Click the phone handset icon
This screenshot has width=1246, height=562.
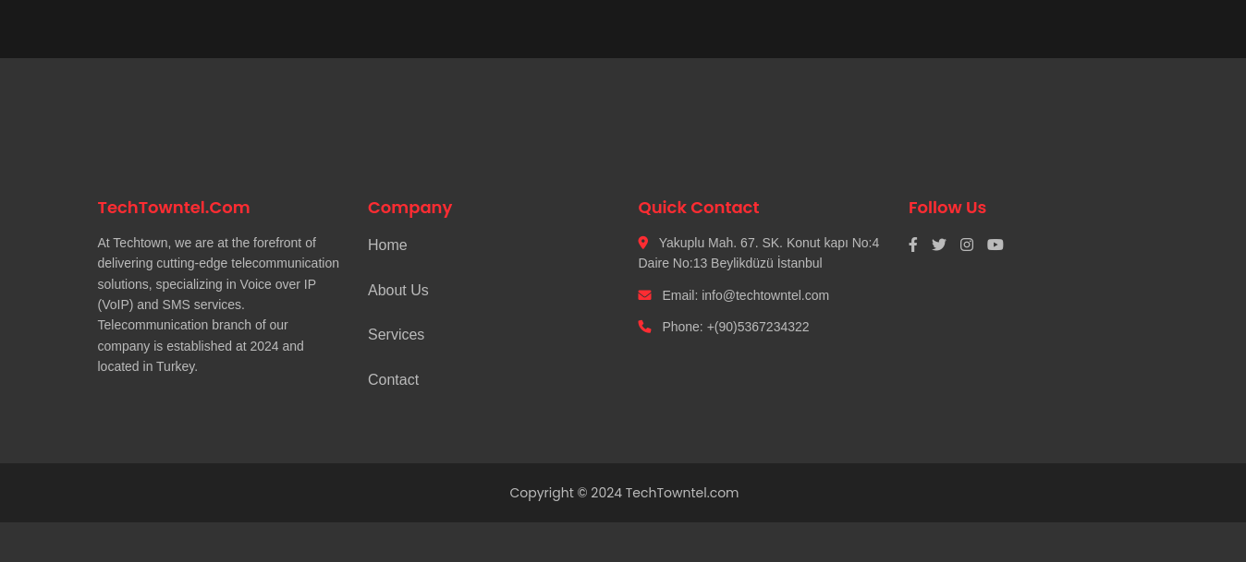644,327
